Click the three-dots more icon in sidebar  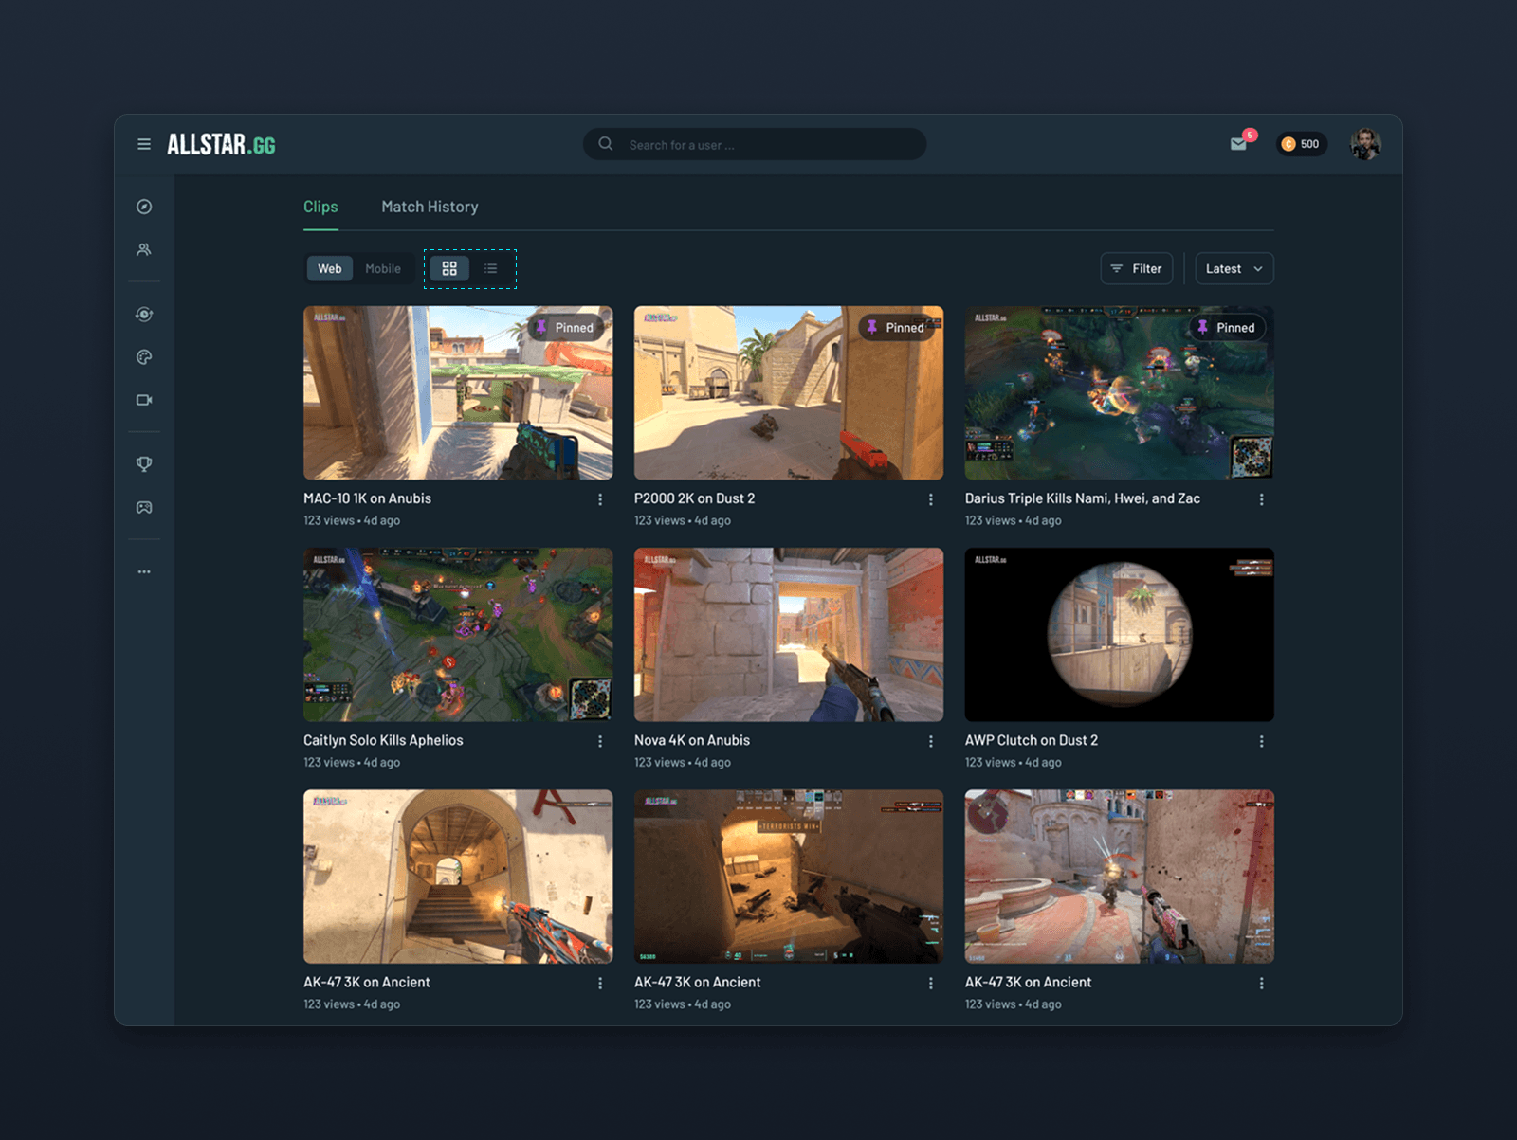pyautogui.click(x=144, y=571)
